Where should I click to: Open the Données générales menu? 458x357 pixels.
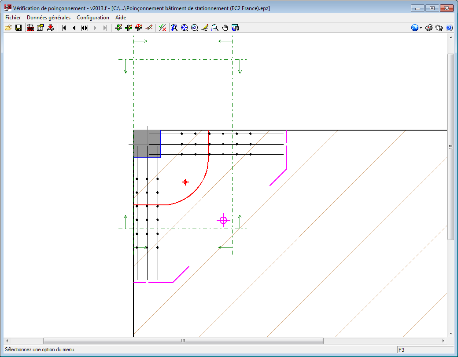[x=48, y=18]
